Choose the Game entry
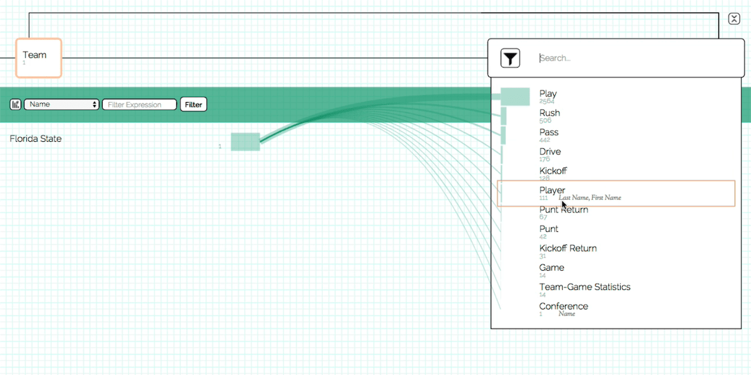The width and height of the screenshot is (751, 375). 552,268
